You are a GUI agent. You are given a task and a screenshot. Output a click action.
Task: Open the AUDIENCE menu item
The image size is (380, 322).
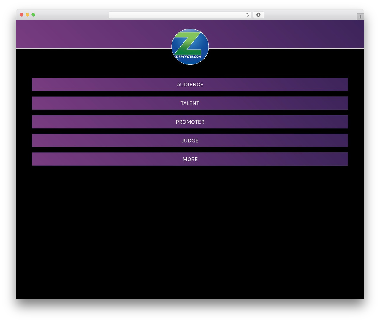click(x=190, y=84)
